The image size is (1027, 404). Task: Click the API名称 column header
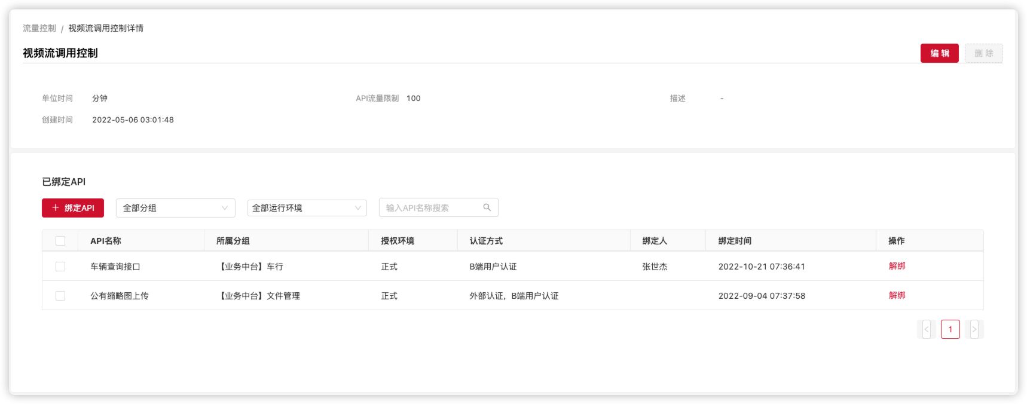pos(106,241)
